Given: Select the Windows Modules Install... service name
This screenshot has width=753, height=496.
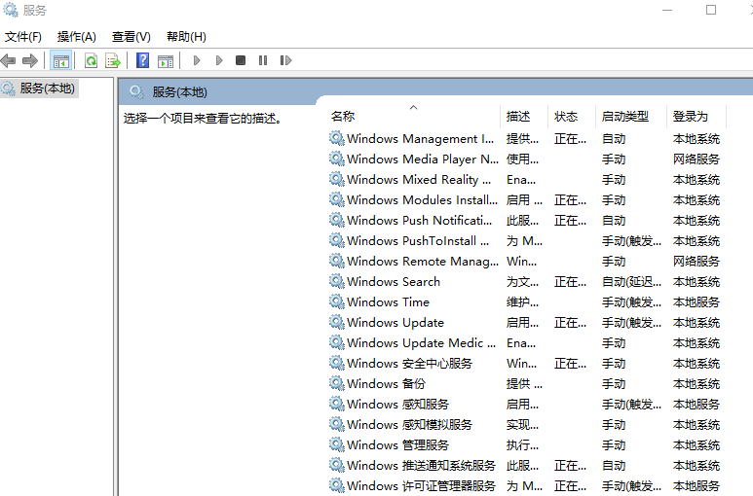Looking at the screenshot, I should click(x=422, y=199).
